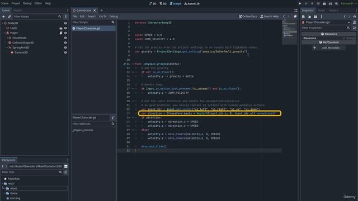This screenshot has height=201, width=358.
Task: Collapse res:// folder in FileSystem
Action: click(3, 184)
